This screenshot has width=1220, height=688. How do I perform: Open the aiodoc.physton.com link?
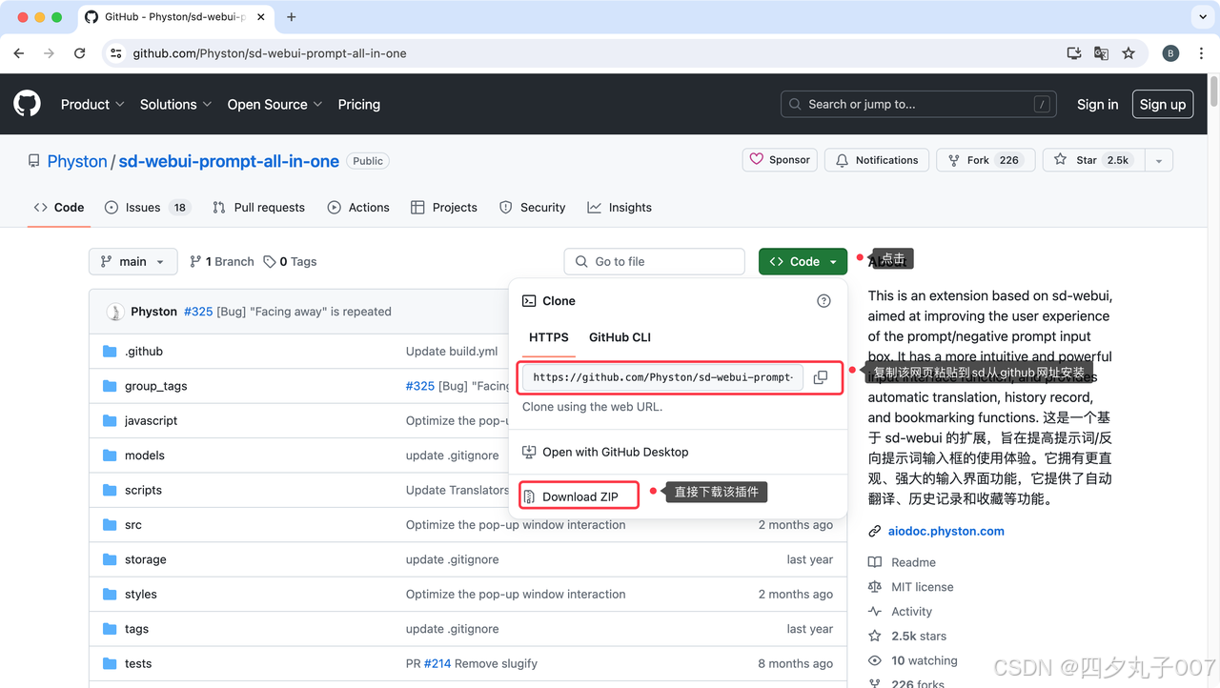[945, 532]
